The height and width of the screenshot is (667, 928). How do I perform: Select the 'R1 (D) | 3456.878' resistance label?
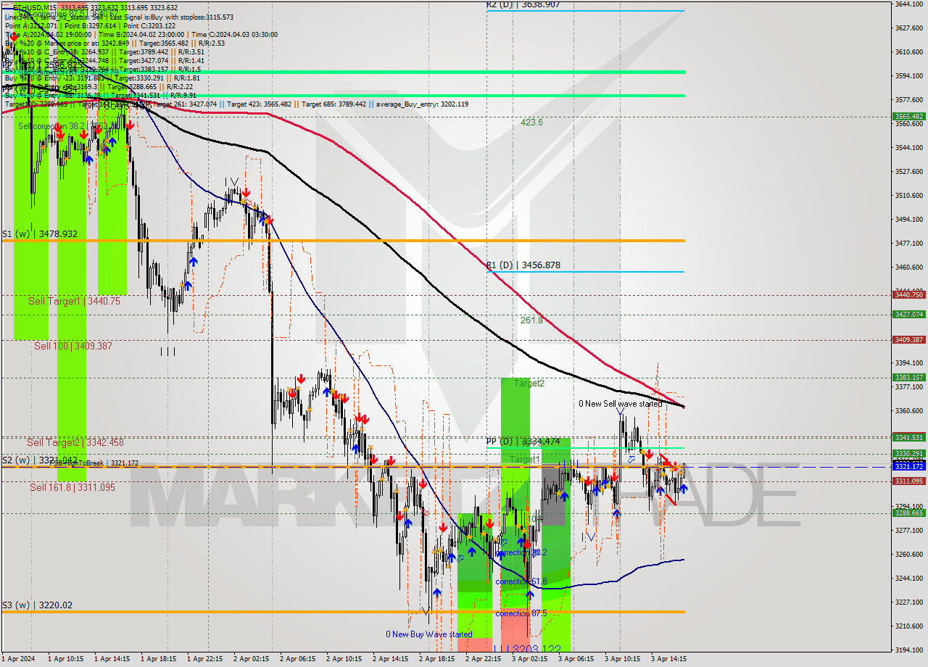[523, 265]
